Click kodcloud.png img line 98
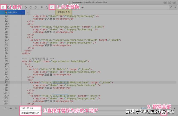Screen dimensions: 178x116 click(67, 85)
